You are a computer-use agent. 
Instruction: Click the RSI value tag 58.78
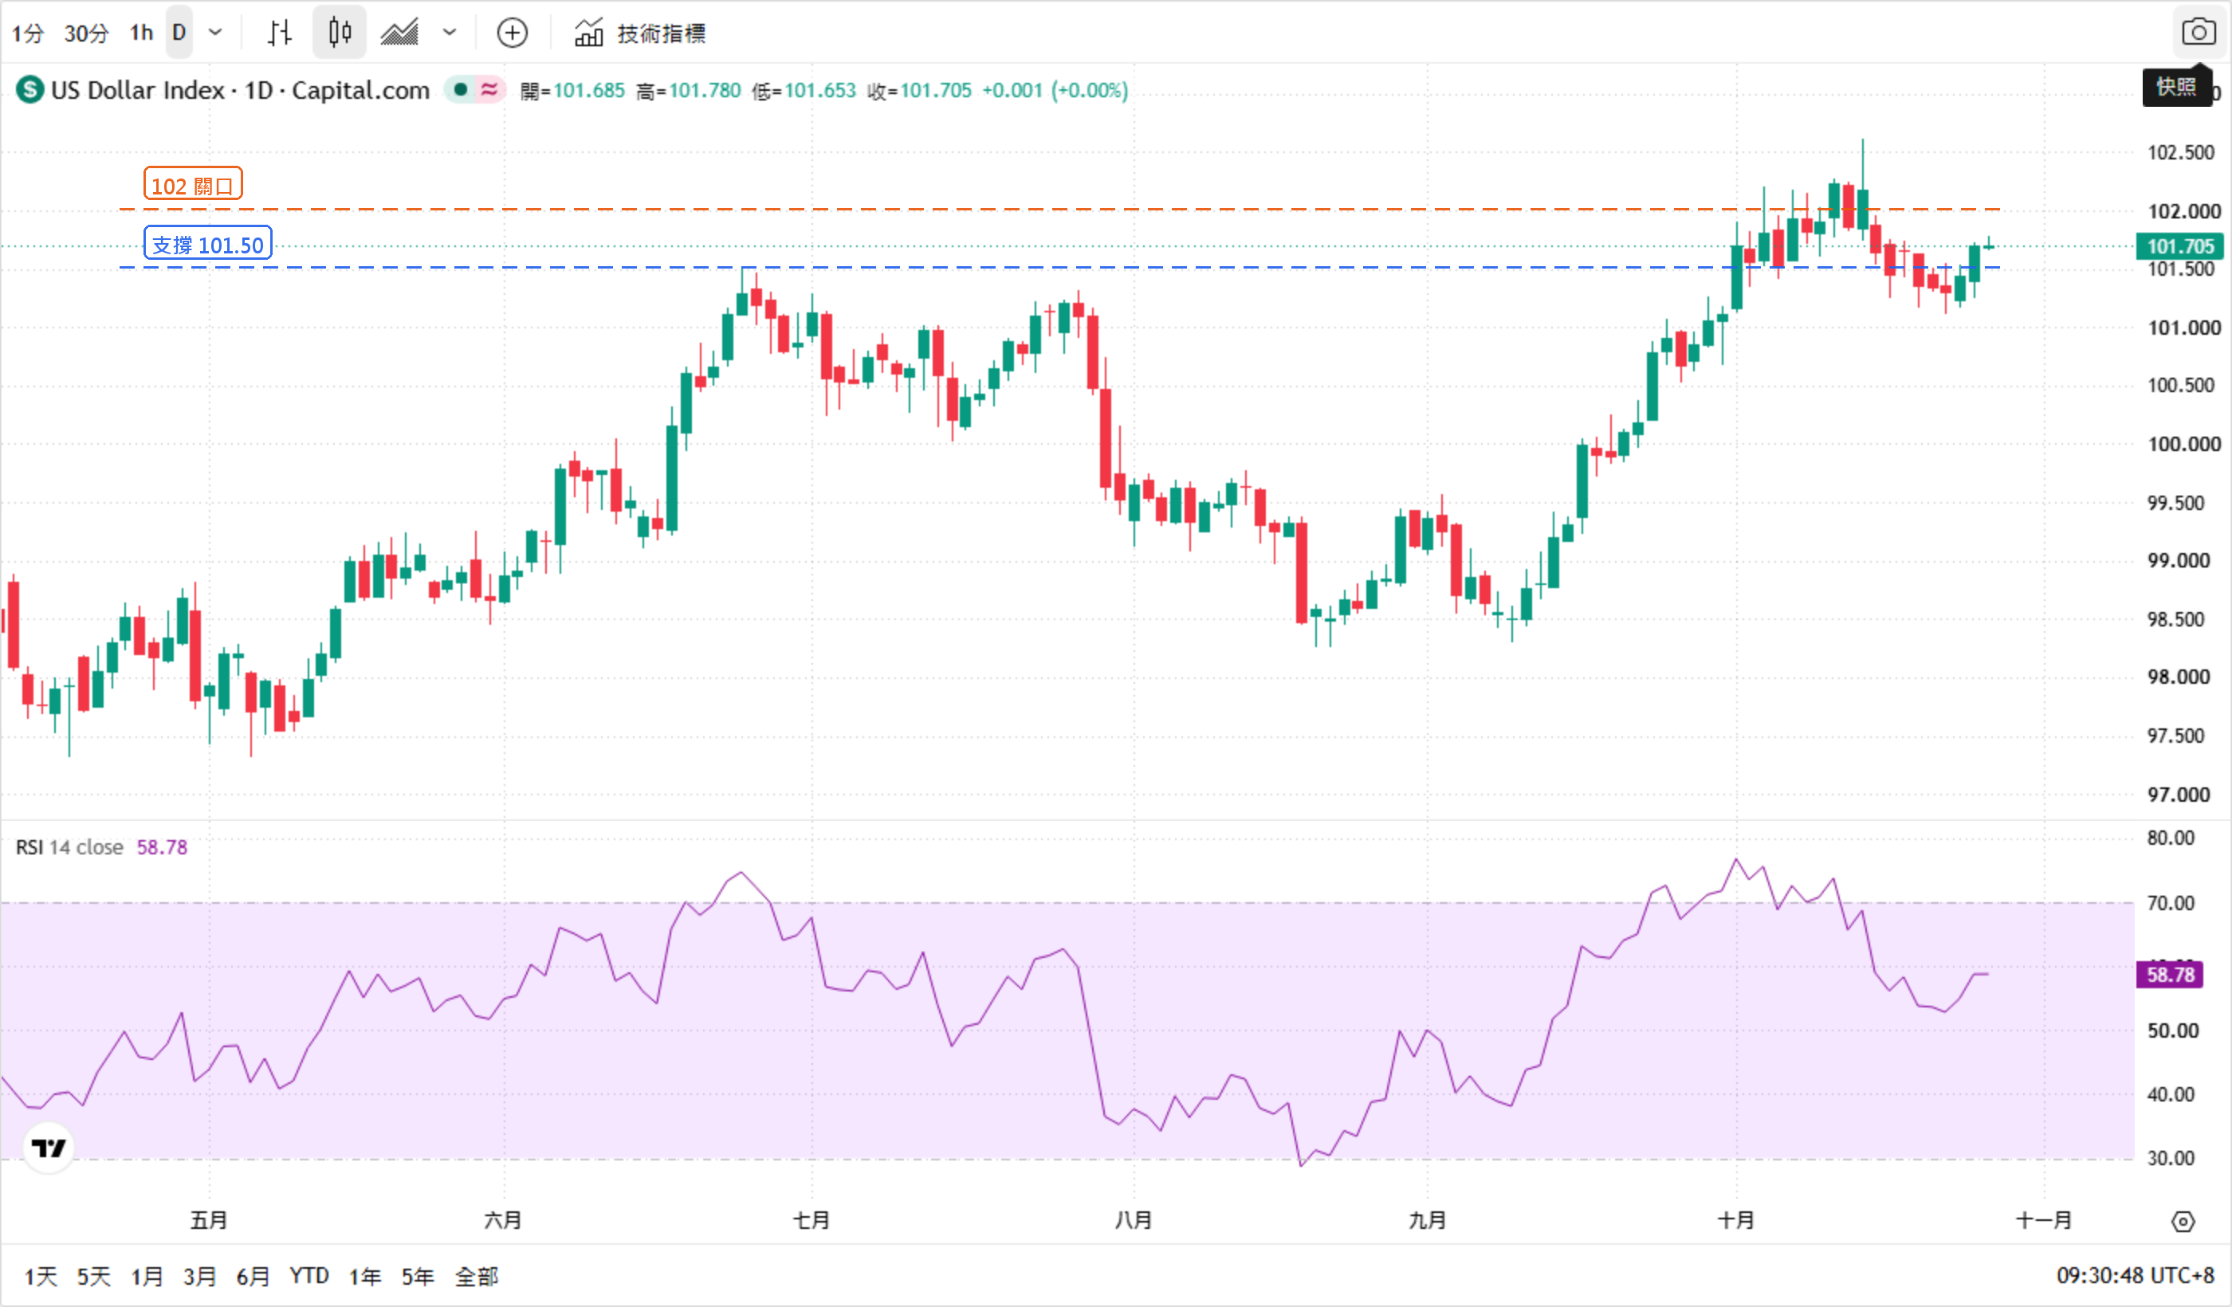coord(2170,975)
